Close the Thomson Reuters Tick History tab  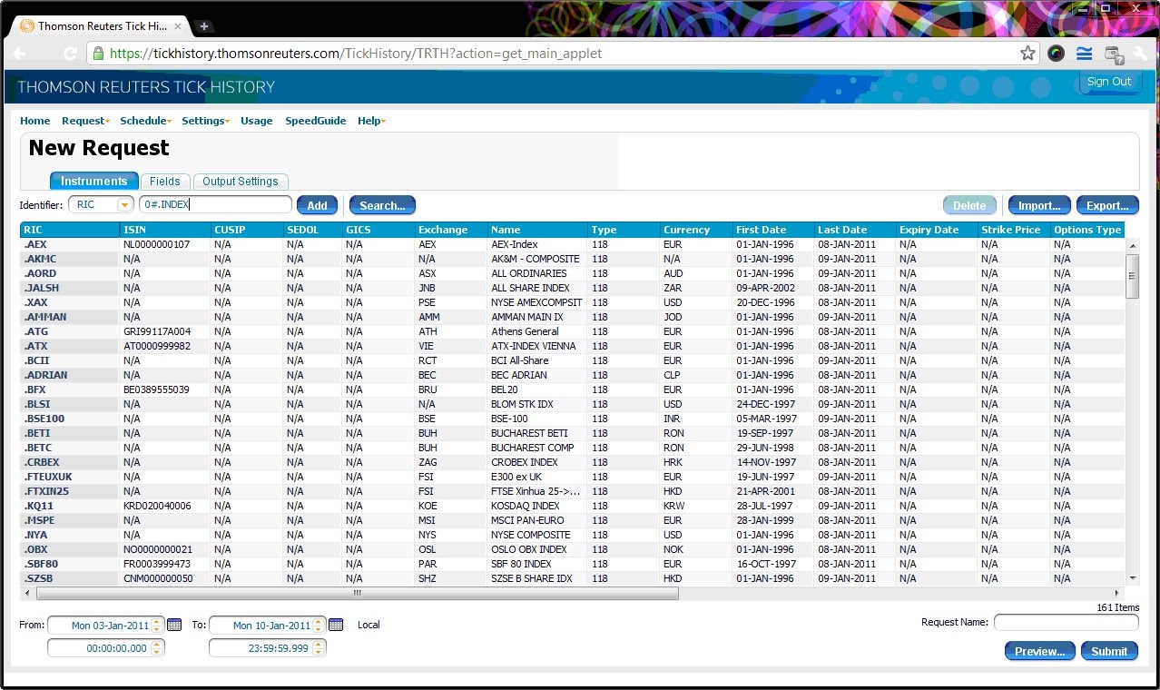178,26
